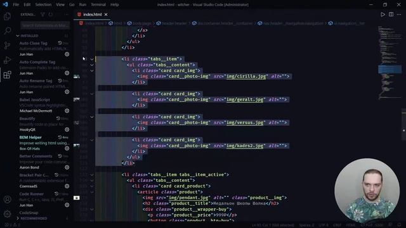This screenshot has height=228, width=406.
Task: Open the Search view in activity bar
Action: (x=7, y=30)
